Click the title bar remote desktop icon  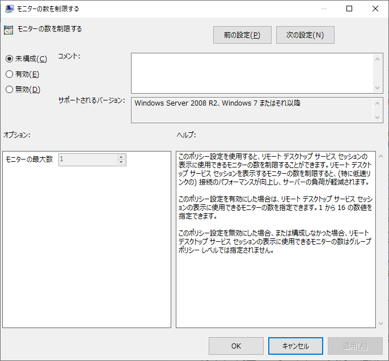tap(9, 9)
